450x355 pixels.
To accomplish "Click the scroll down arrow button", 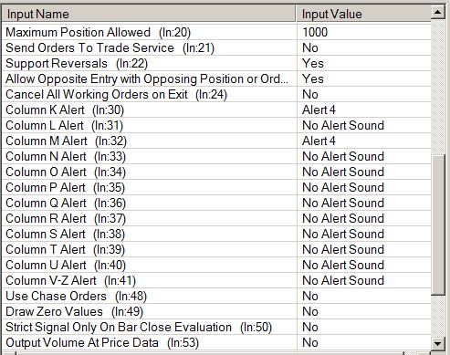I will coord(438,344).
